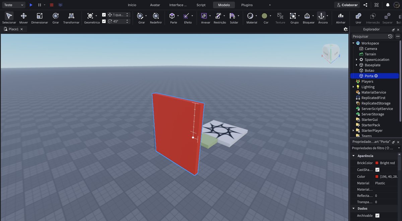Collapse the Aparência property section
The image size is (402, 221).
pos(353,156)
